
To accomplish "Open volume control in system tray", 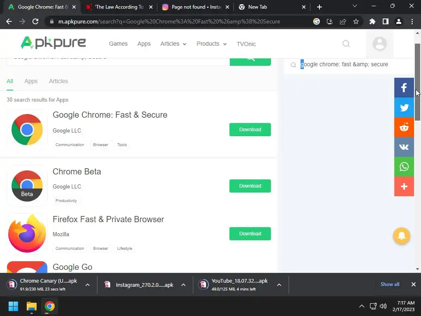I will pos(383,306).
